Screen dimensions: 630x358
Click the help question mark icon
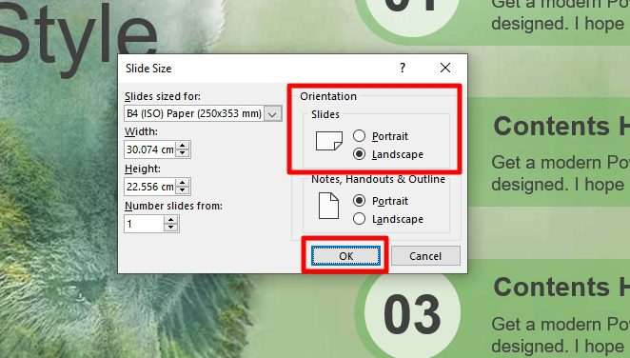tap(403, 68)
